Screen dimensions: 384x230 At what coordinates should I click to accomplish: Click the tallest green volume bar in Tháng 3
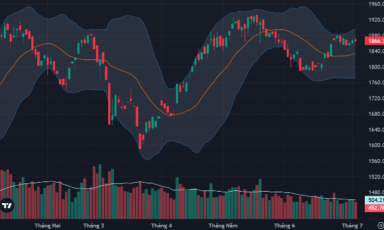pos(100,192)
